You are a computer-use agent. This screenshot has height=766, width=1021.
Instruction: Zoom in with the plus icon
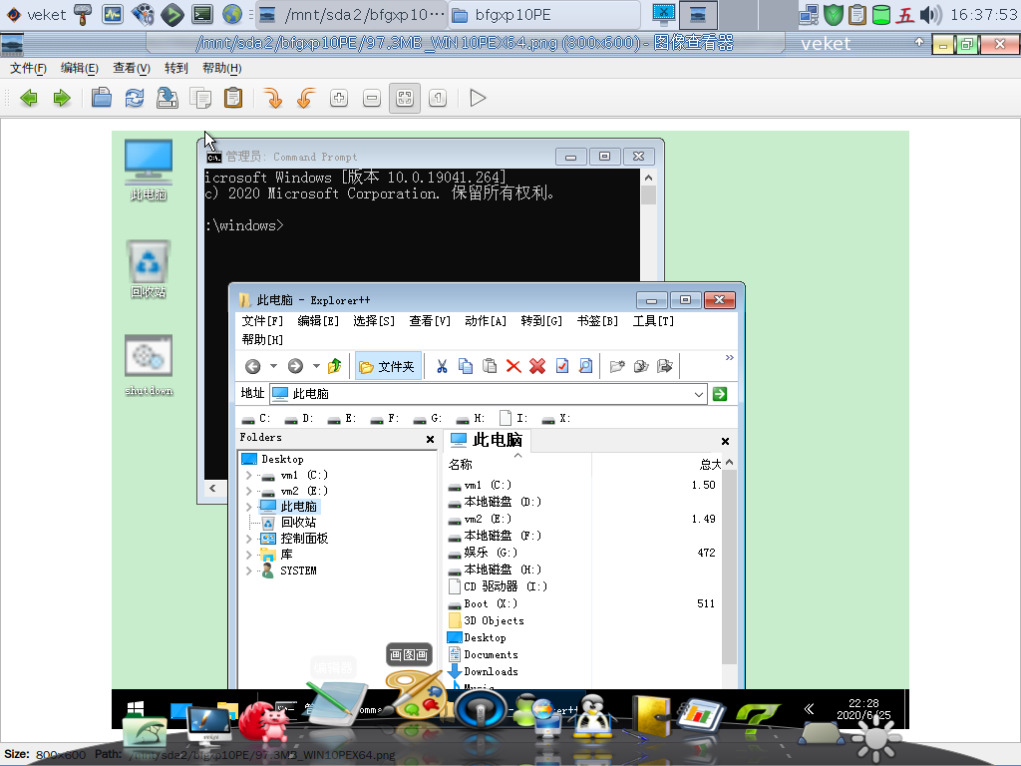(339, 99)
